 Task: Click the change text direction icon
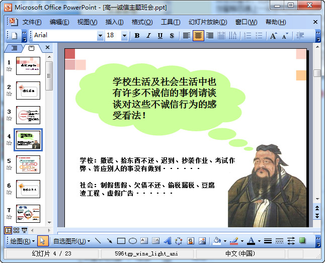tap(232, 36)
